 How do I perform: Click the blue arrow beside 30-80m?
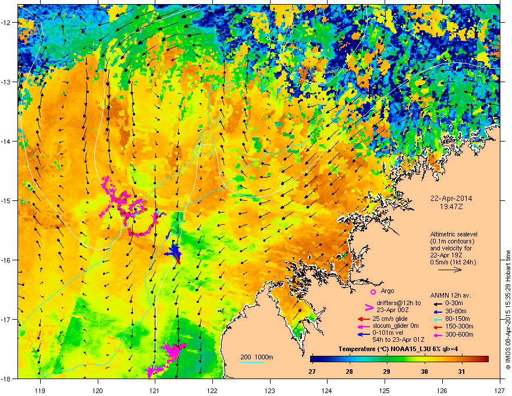437,312
